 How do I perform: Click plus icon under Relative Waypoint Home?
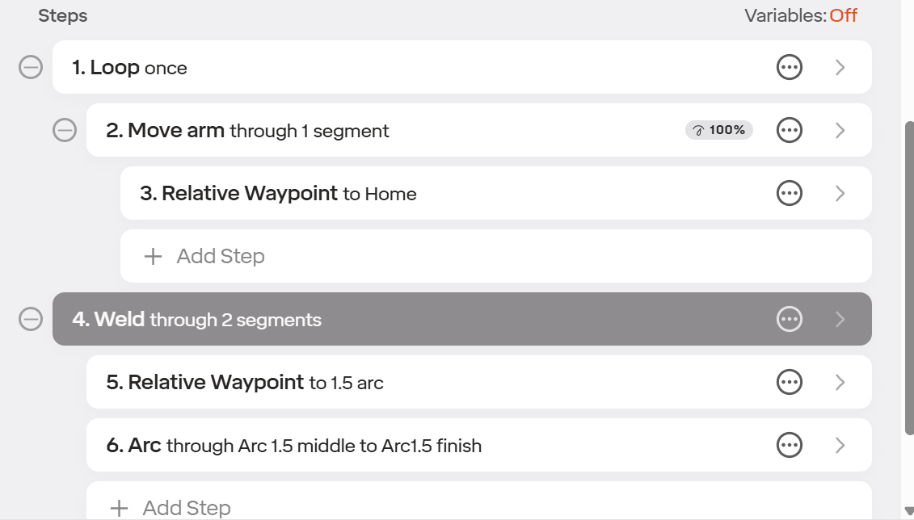pyautogui.click(x=153, y=256)
